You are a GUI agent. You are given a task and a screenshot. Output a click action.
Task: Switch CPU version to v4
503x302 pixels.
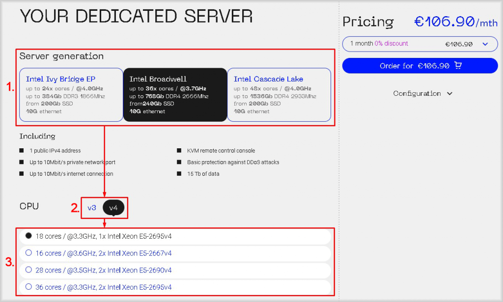point(113,208)
